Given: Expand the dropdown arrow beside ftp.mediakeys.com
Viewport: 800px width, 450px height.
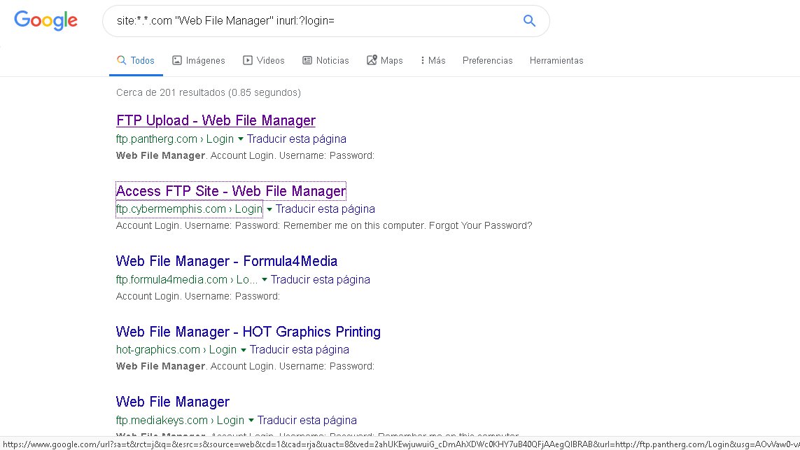Looking at the screenshot, I should [x=251, y=421].
